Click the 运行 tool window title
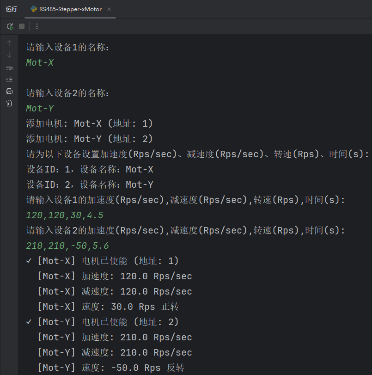The width and height of the screenshot is (372, 375). click(x=12, y=9)
